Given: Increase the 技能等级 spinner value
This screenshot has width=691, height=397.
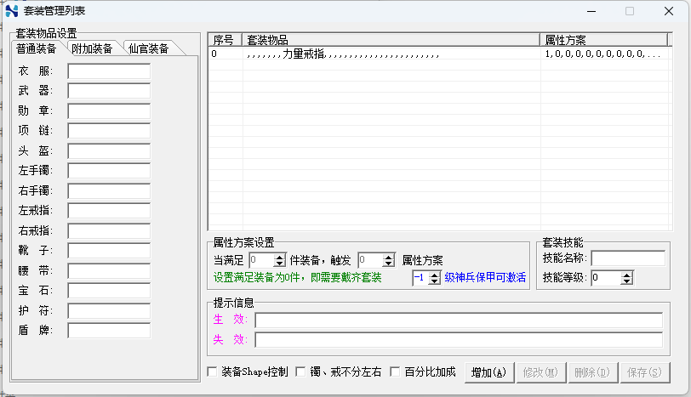Looking at the screenshot, I should [627, 274].
